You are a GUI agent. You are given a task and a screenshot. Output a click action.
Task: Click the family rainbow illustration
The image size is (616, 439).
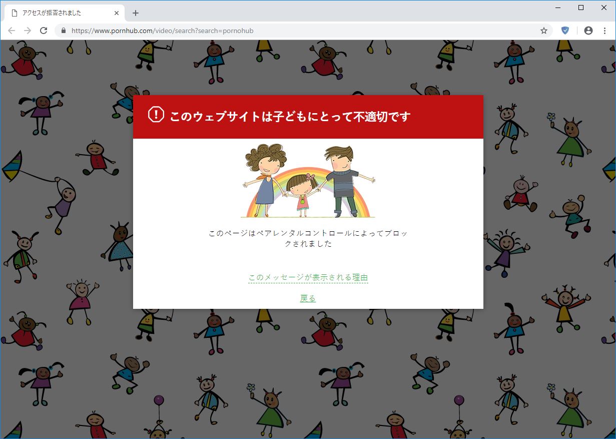click(308, 181)
